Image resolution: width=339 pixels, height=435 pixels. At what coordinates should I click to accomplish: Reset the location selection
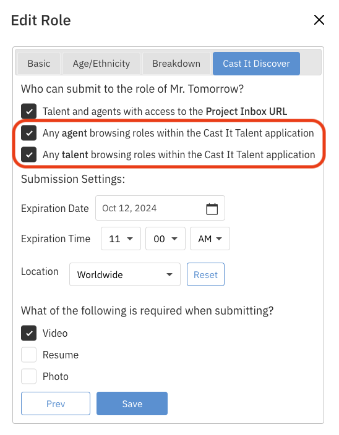[x=205, y=274]
